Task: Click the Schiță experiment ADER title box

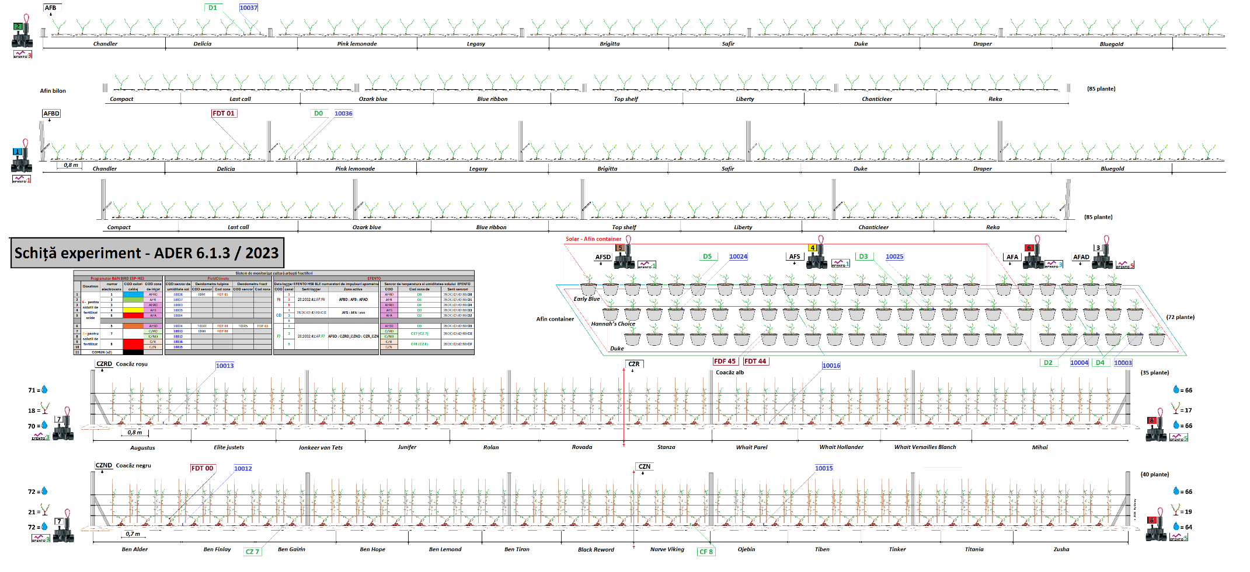Action: coord(147,253)
